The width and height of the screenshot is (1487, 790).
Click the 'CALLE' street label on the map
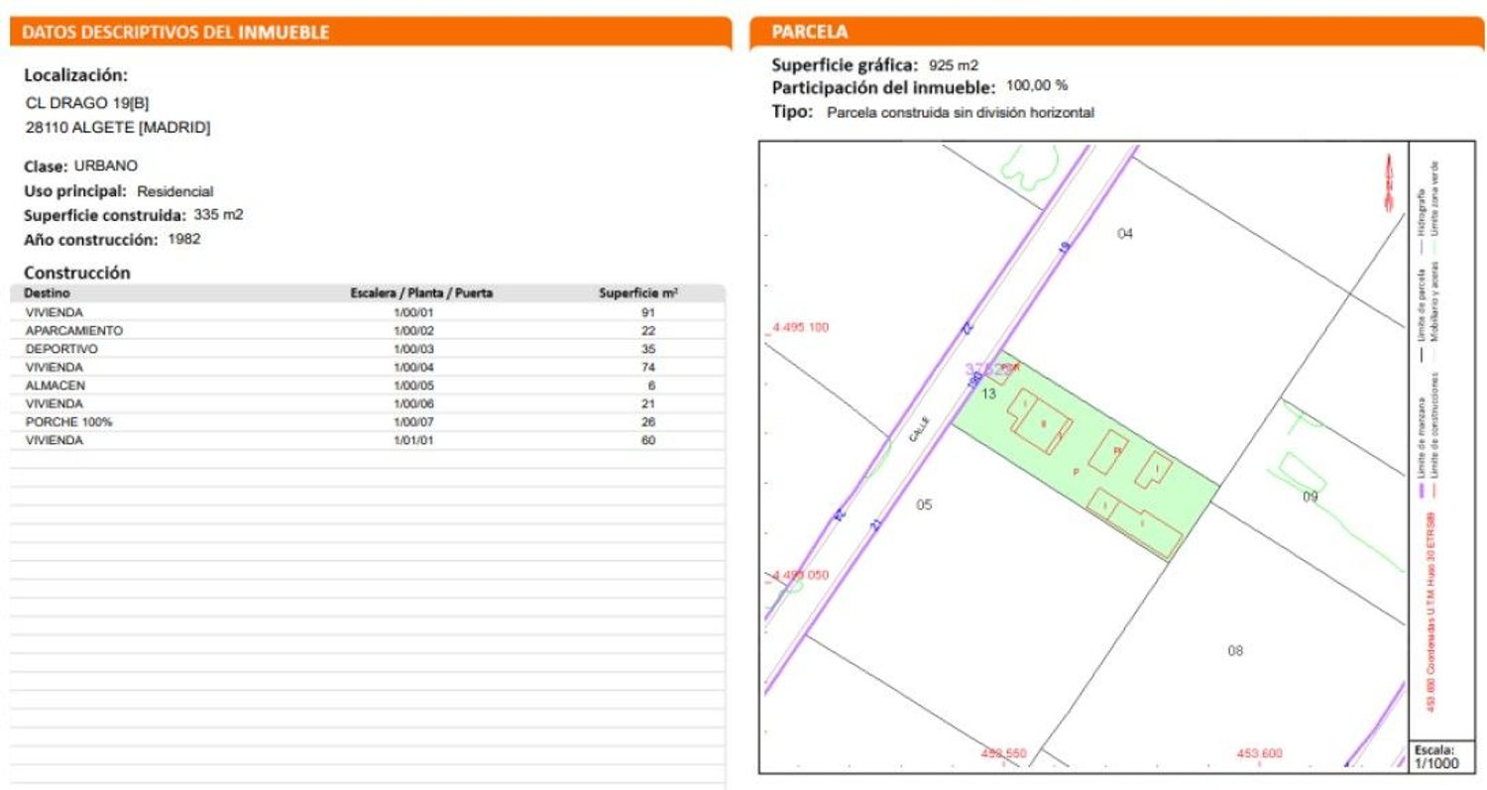(920, 428)
